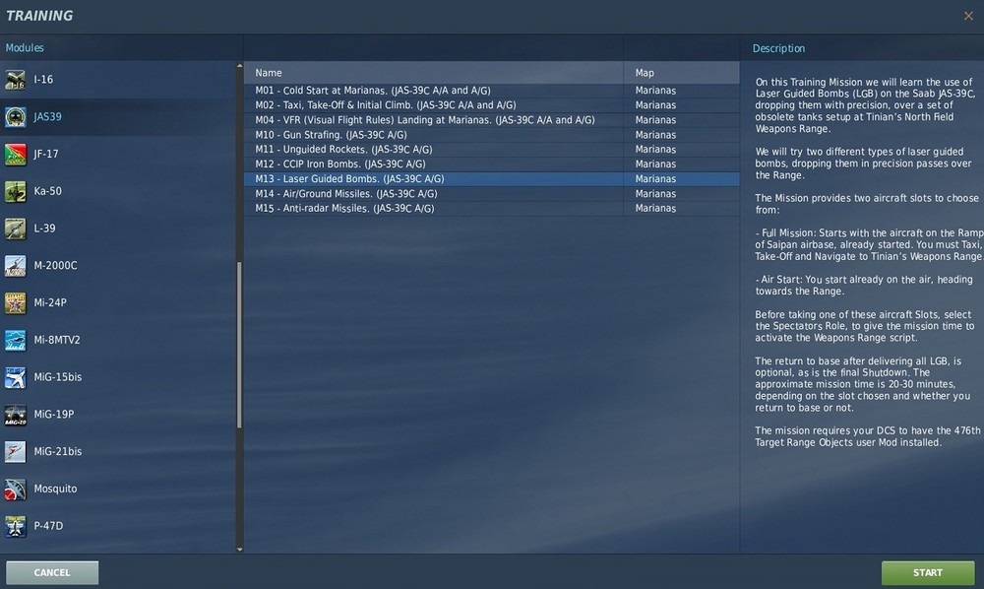Click the Ka-50 module name
This screenshot has height=589, width=984.
47,191
